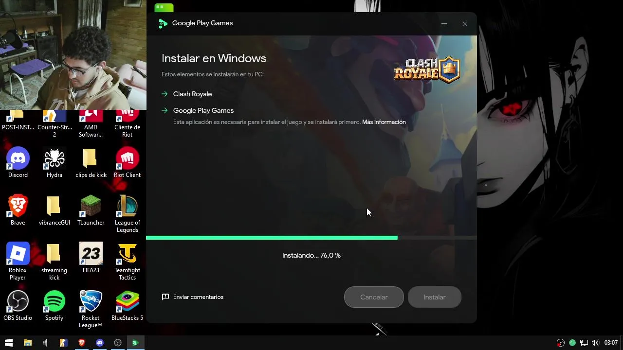Click the Instalar en Windows heading
Screen dimensions: 623x350
(214, 58)
